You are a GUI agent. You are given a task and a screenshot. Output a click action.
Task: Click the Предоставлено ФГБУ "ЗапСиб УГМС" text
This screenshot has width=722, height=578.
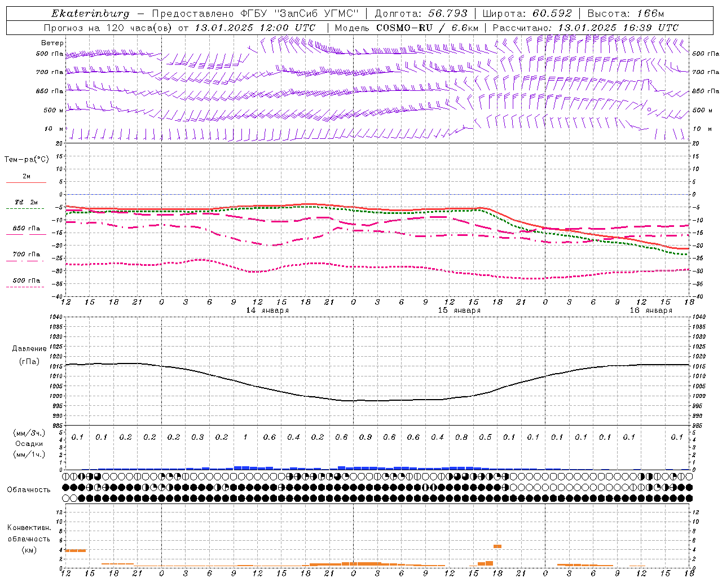(256, 14)
